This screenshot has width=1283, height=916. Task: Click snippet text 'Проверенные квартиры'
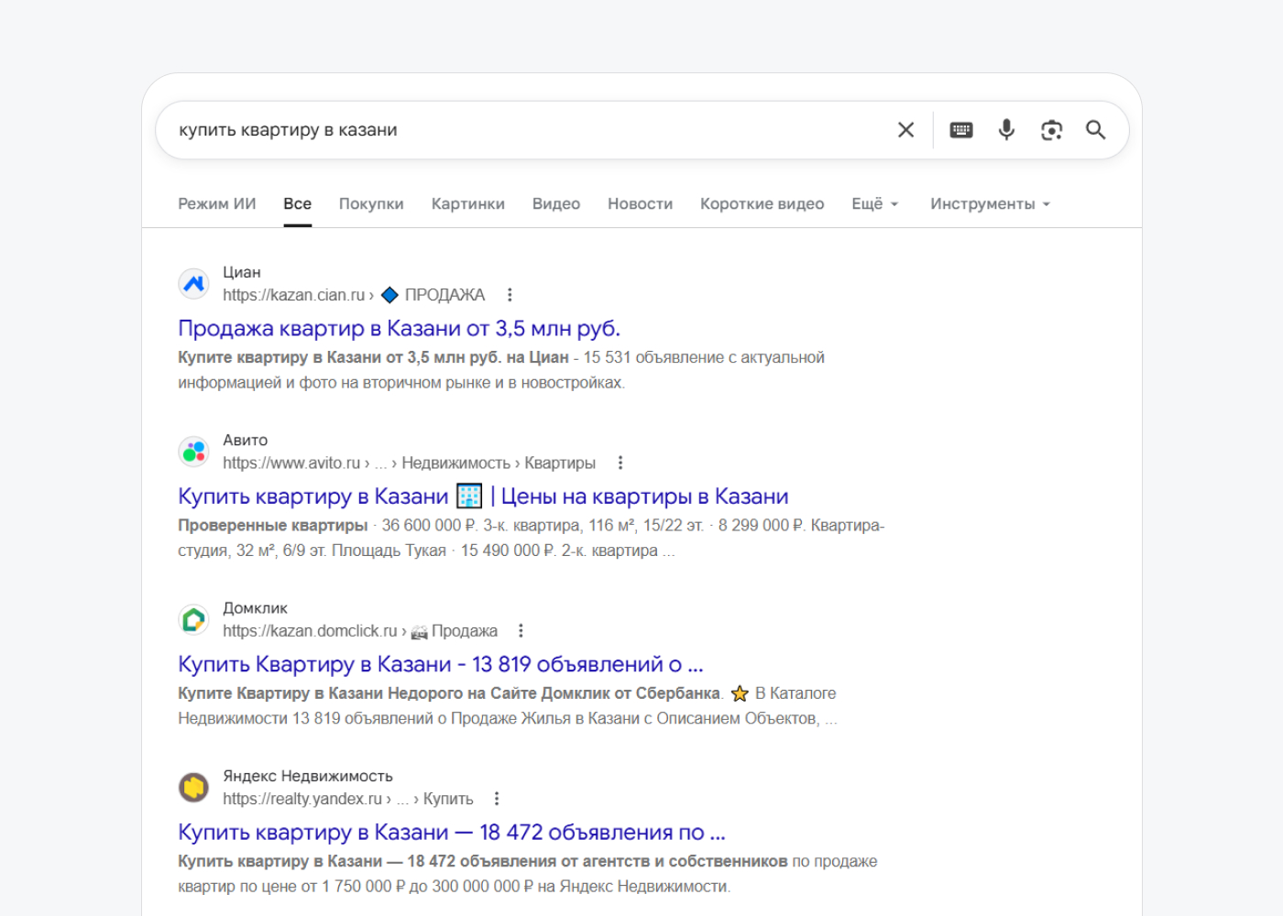(x=272, y=526)
